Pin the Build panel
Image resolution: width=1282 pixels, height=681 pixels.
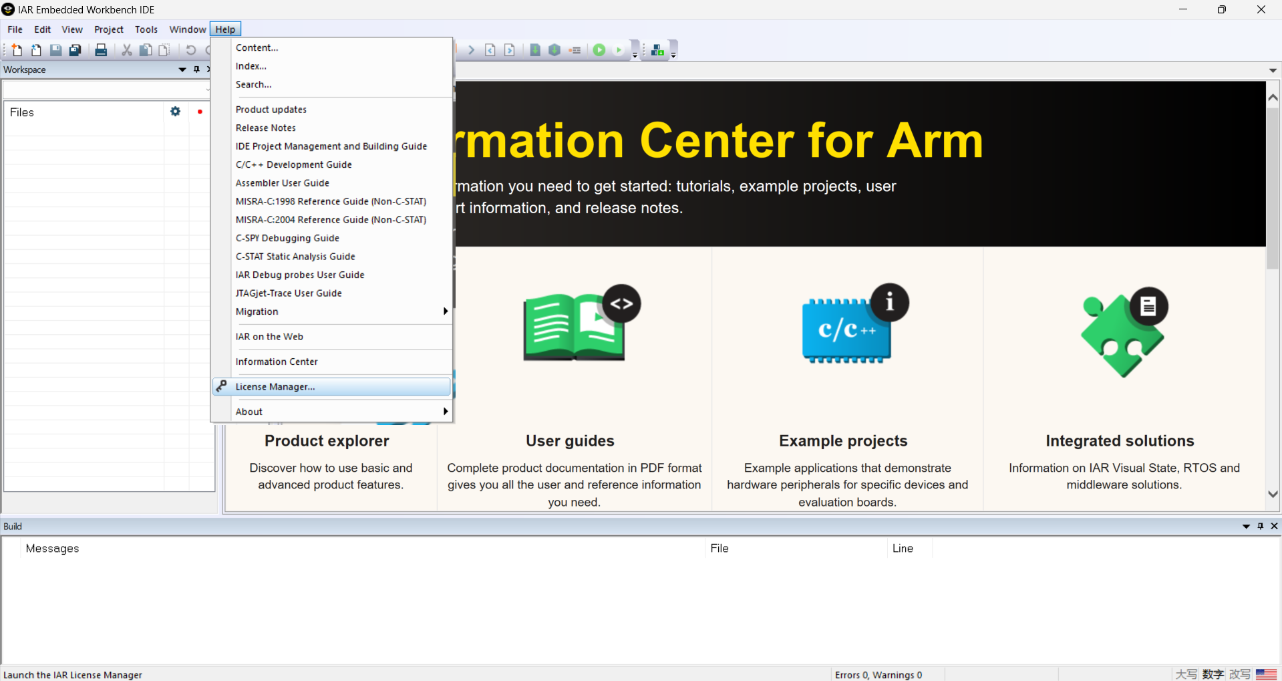coord(1260,526)
